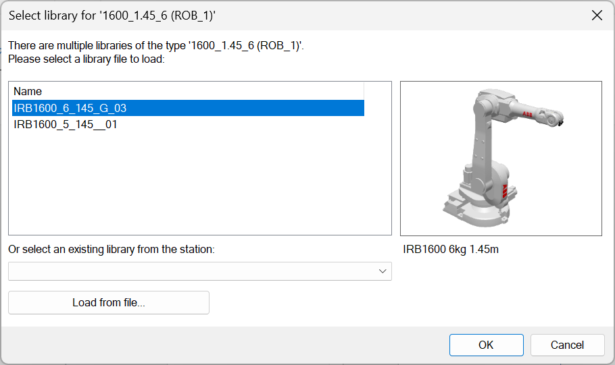The width and height of the screenshot is (615, 365).
Task: Click the dialog title bar text
Action: coord(110,16)
